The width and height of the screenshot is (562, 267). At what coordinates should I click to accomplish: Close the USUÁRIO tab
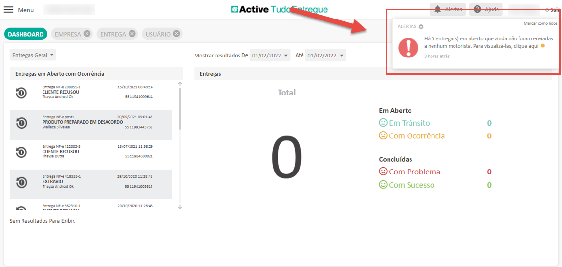click(x=176, y=34)
